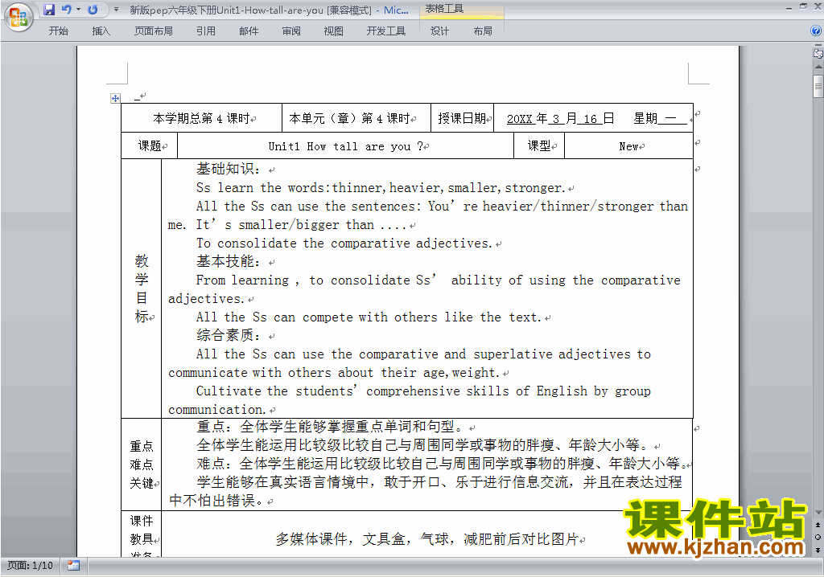Click the title Unit1 How tall are you ?

(x=345, y=146)
